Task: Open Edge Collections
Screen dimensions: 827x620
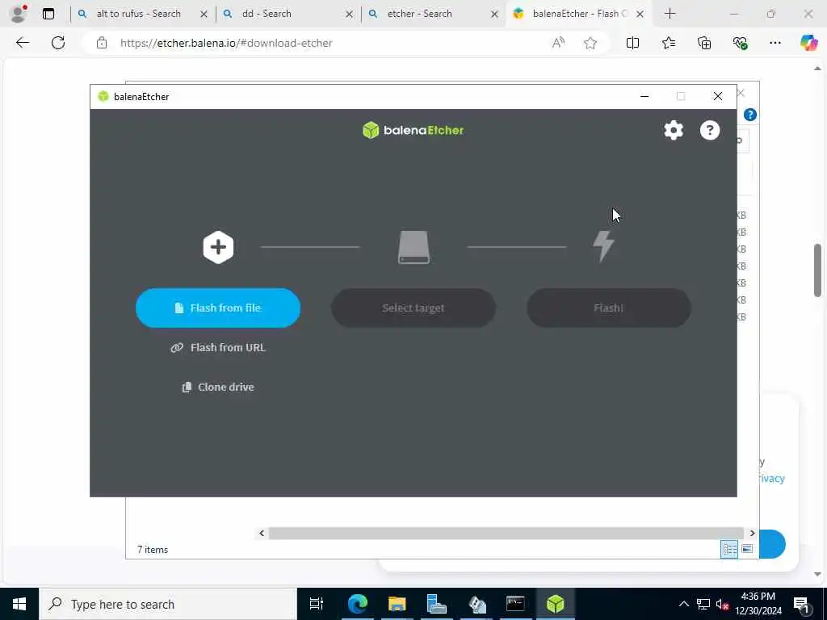Action: click(704, 43)
